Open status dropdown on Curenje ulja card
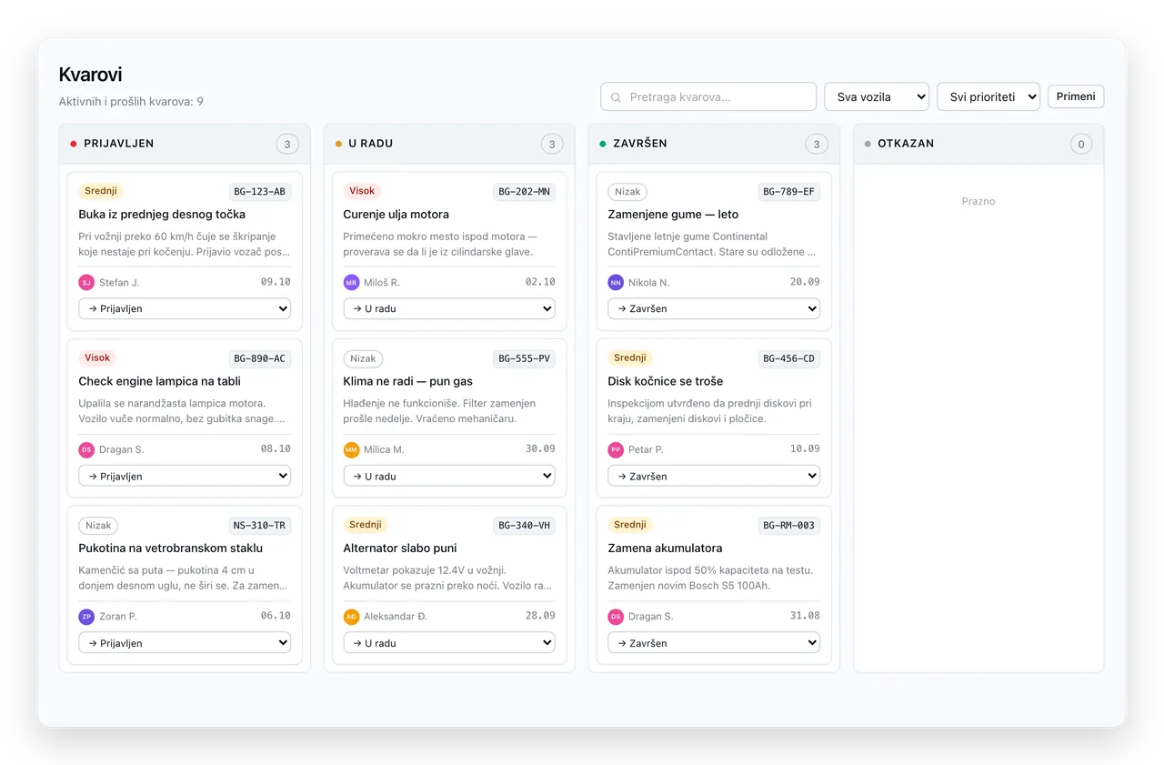The height and width of the screenshot is (765, 1164). point(449,308)
